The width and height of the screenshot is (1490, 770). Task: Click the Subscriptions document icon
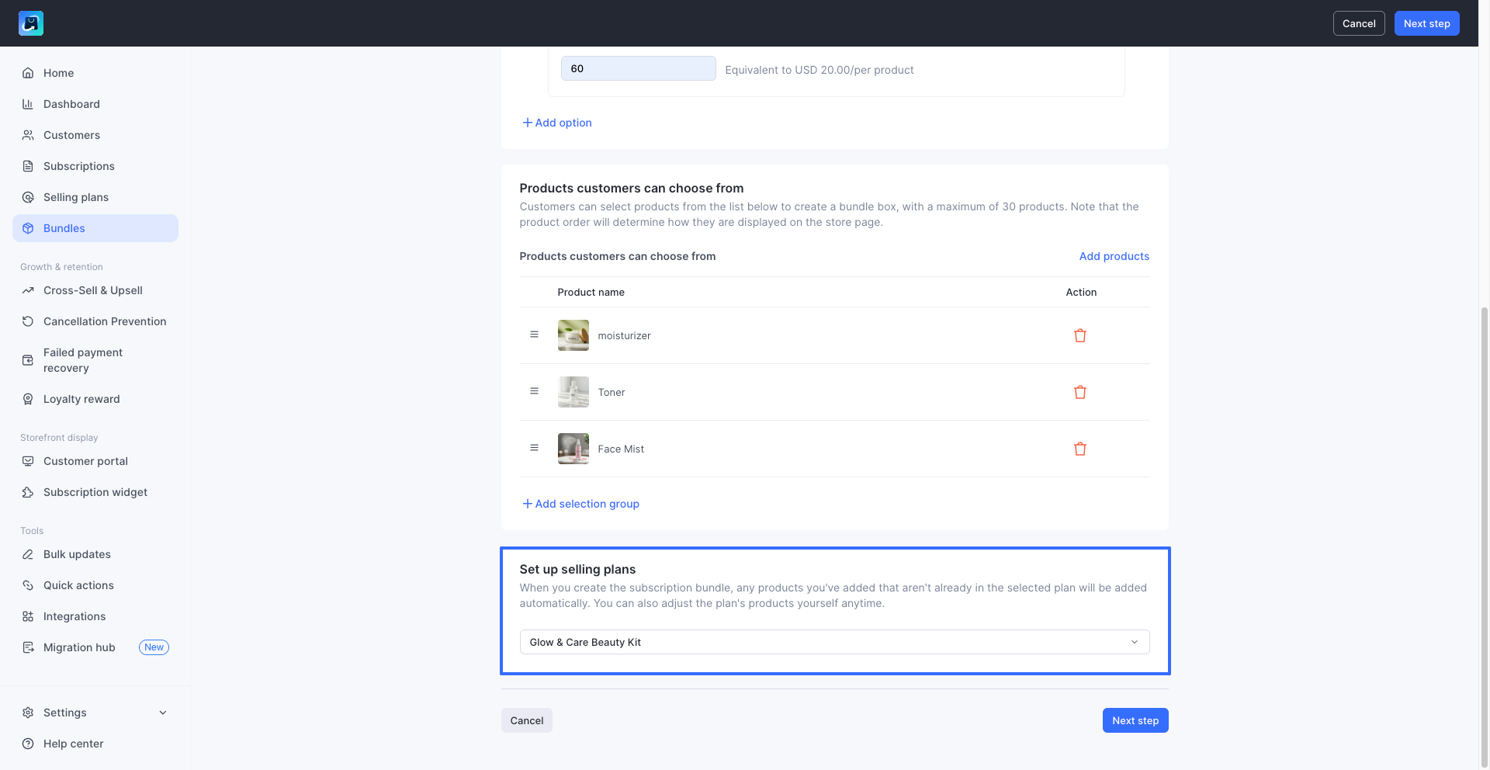(28, 166)
